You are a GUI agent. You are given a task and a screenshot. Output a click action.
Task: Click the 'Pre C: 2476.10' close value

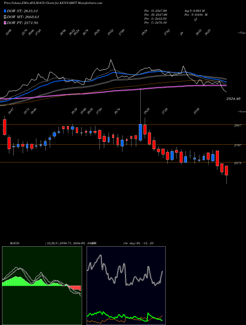pyautogui.click(x=155, y=23)
